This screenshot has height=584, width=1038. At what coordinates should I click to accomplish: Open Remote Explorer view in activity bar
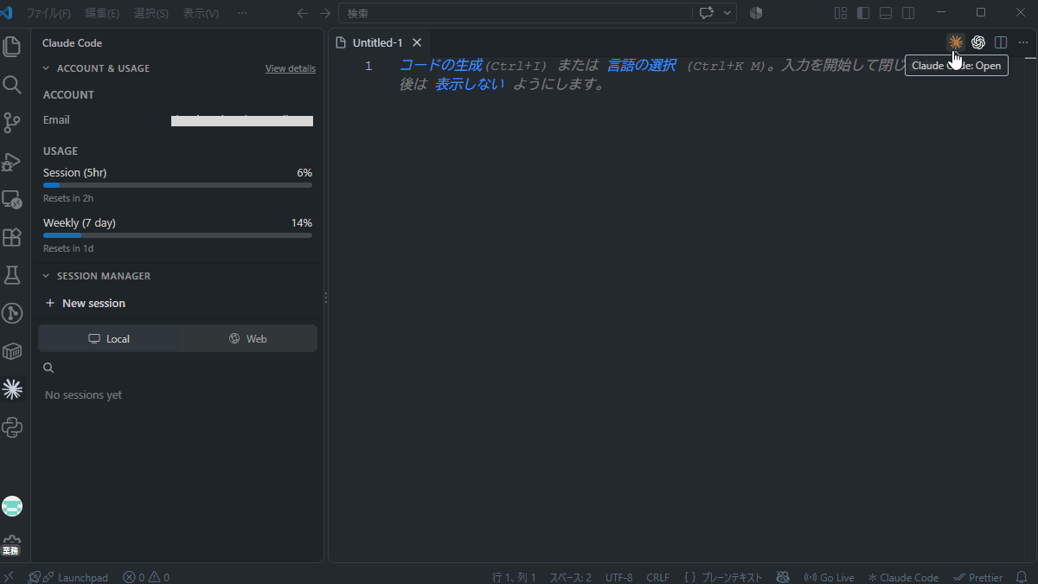click(12, 199)
